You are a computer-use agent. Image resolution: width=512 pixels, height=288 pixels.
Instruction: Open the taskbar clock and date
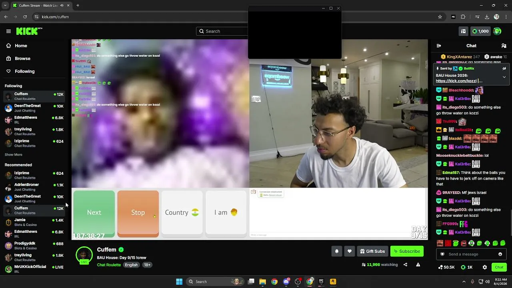coord(501,282)
